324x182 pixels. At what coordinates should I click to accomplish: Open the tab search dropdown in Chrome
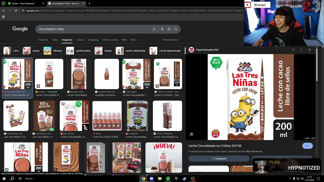coord(3,4)
